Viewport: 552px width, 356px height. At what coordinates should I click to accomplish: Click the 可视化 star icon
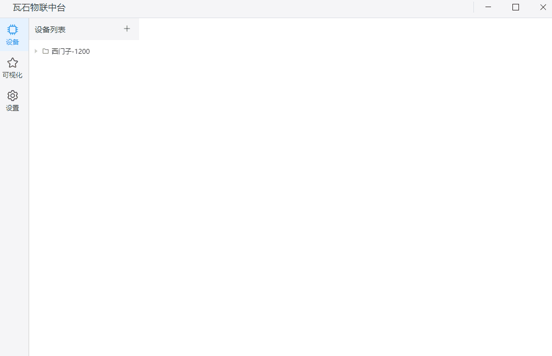click(12, 63)
